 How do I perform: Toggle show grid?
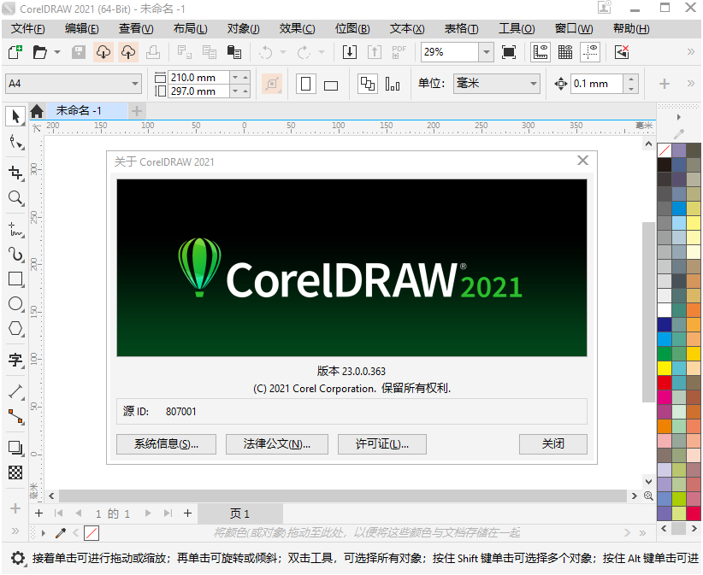565,52
